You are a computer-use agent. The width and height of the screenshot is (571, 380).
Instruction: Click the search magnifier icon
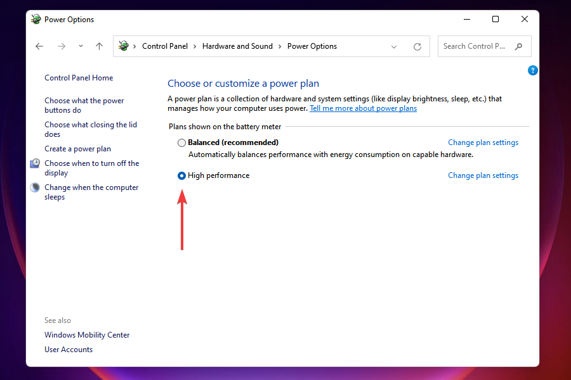click(518, 46)
